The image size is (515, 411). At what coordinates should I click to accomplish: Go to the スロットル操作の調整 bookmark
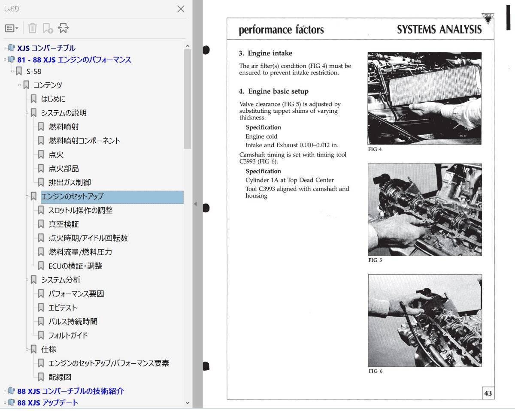pos(81,211)
